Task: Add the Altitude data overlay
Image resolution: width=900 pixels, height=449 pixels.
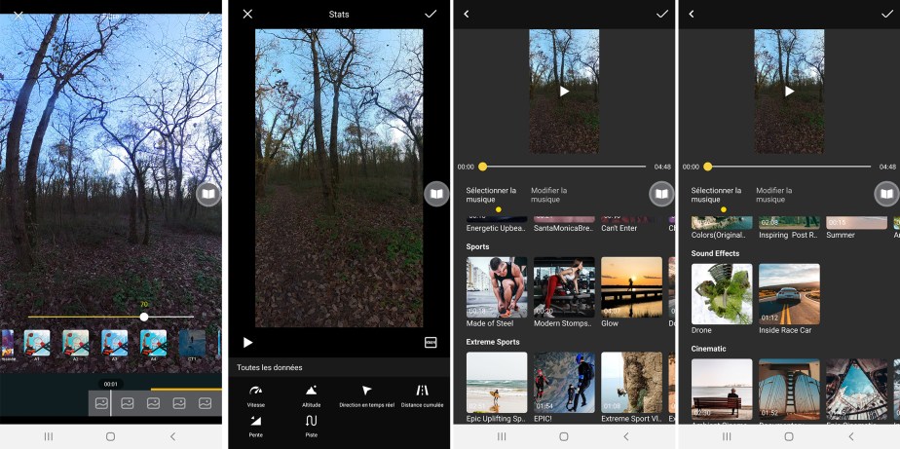Action: (311, 395)
